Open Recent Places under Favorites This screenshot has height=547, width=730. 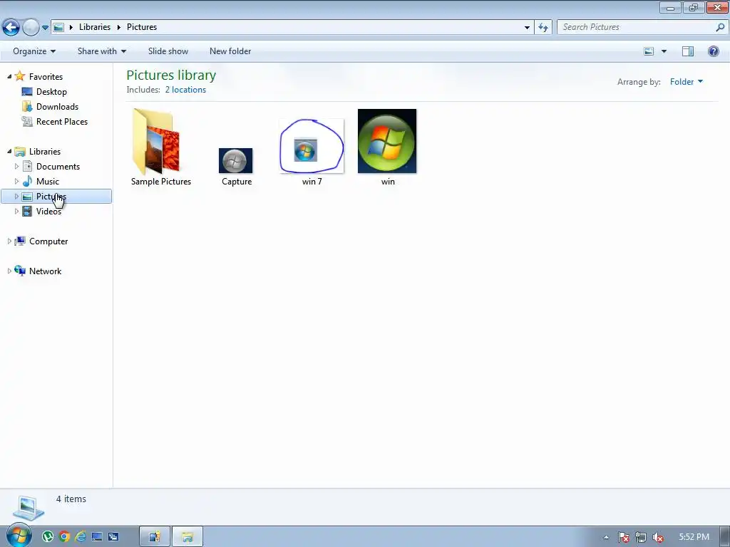[62, 121]
